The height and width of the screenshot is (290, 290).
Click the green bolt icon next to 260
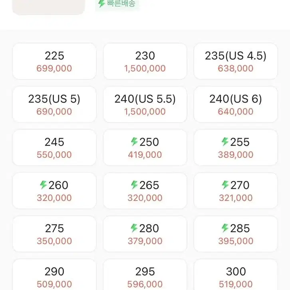[x=44, y=185]
